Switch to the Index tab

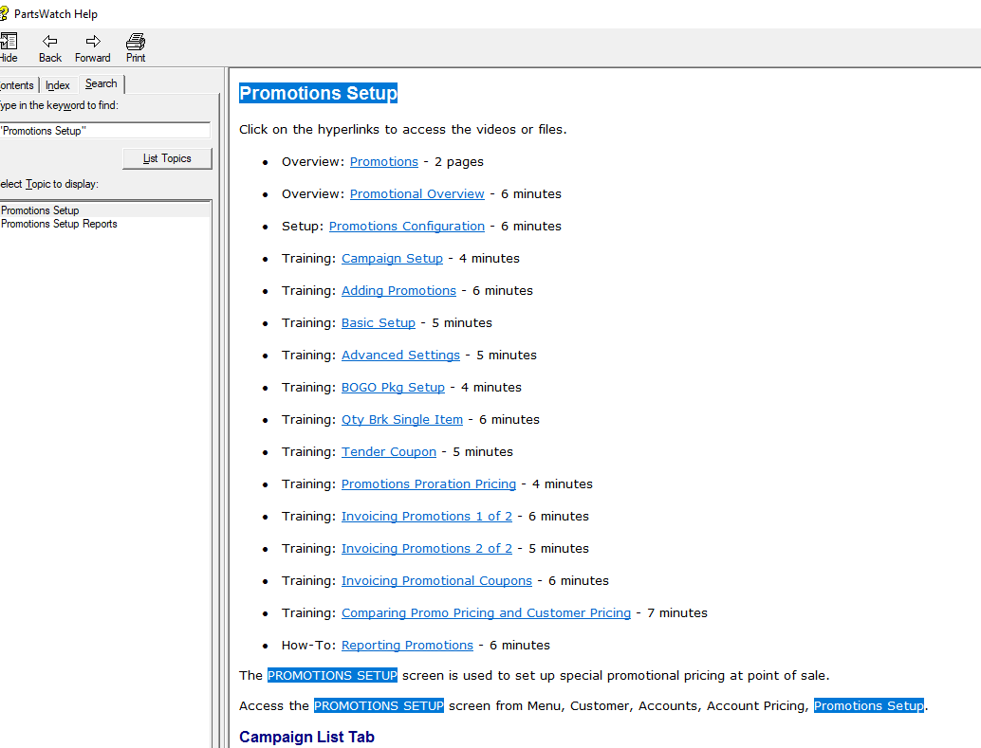58,85
